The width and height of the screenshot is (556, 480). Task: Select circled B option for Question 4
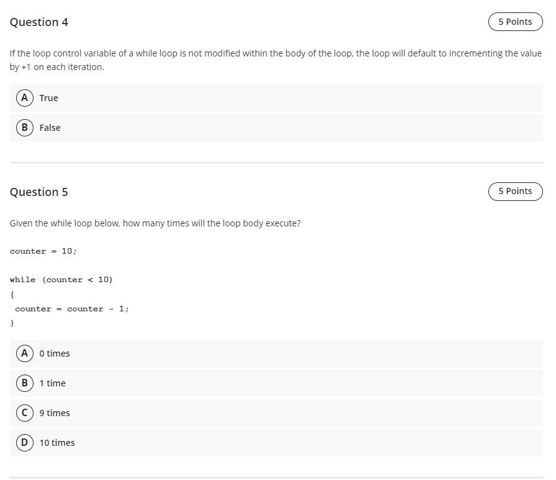point(24,127)
